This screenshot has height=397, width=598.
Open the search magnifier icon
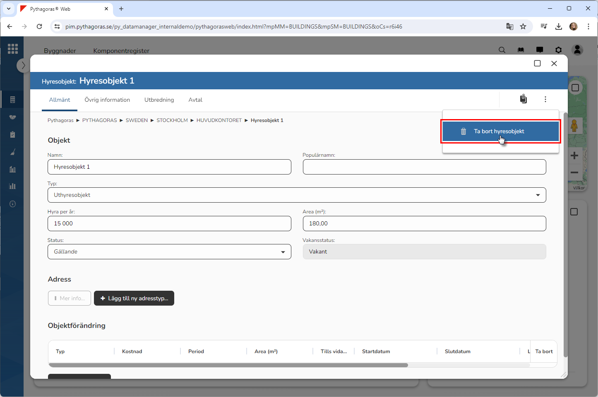(502, 50)
